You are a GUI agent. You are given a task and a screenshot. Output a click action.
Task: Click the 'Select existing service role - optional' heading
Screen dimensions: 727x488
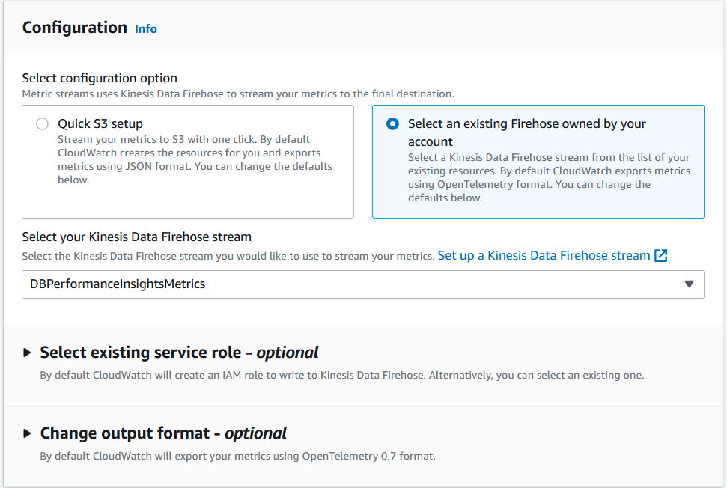pyautogui.click(x=179, y=353)
